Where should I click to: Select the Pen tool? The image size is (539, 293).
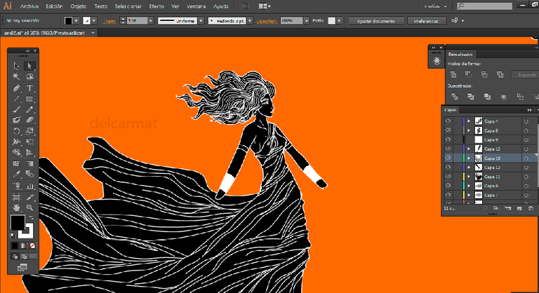17,88
